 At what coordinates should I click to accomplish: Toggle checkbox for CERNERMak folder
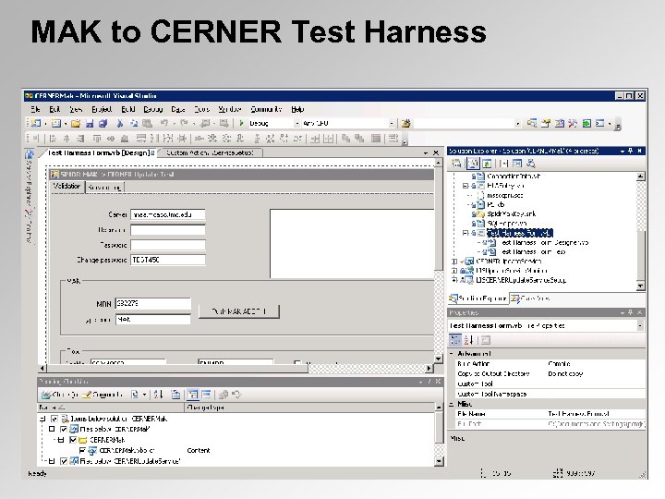pyautogui.click(x=73, y=440)
